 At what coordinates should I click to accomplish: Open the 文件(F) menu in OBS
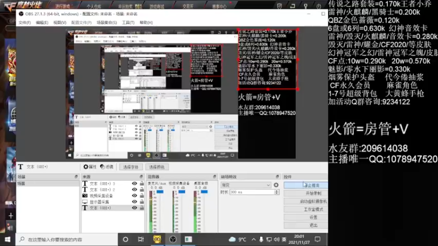point(25,22)
